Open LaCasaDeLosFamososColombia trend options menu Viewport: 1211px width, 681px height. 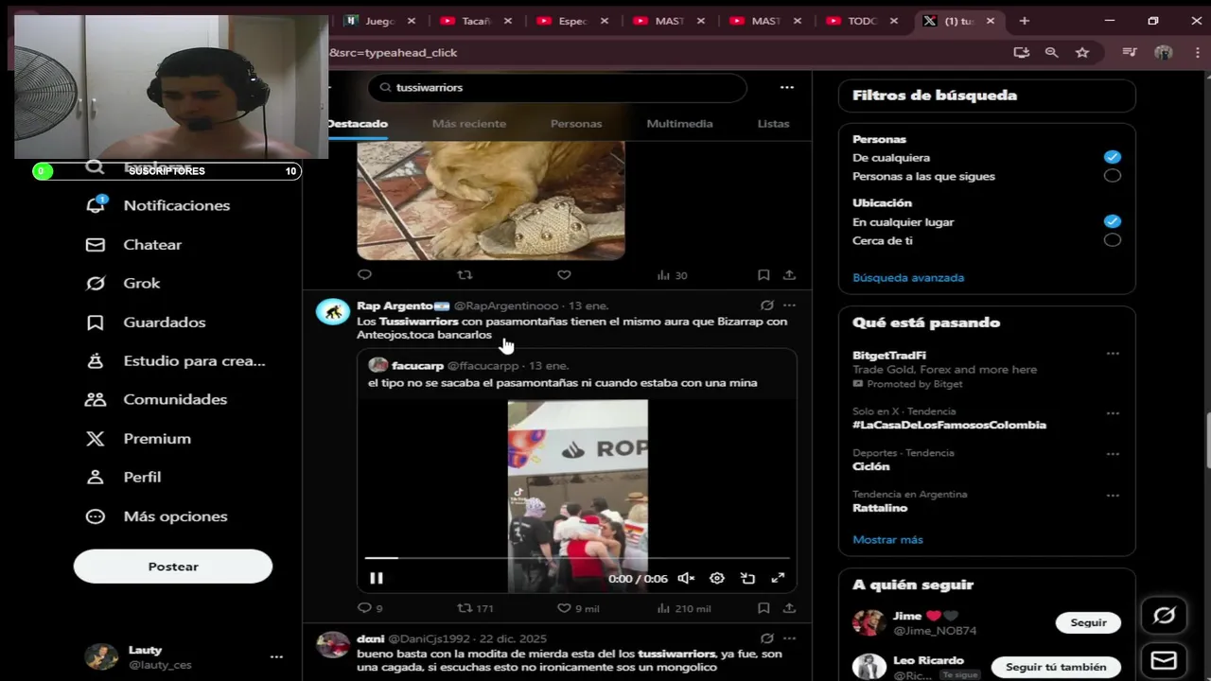coord(1113,413)
